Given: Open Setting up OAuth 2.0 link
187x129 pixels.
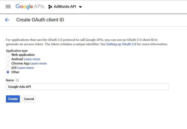Looking at the screenshot, I should 121,44.
